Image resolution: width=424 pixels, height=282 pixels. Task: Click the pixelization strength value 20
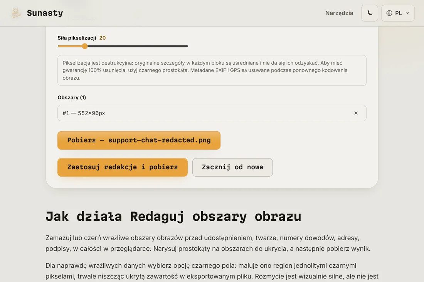[x=103, y=38]
